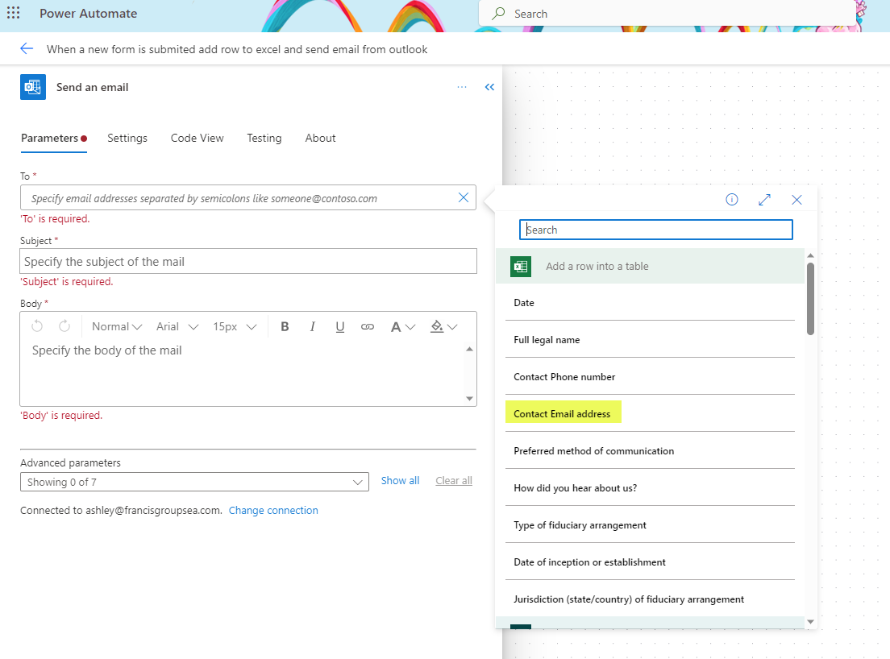This screenshot has width=890, height=659.
Task: Collapse the panel with double chevron
Action: pyautogui.click(x=489, y=87)
